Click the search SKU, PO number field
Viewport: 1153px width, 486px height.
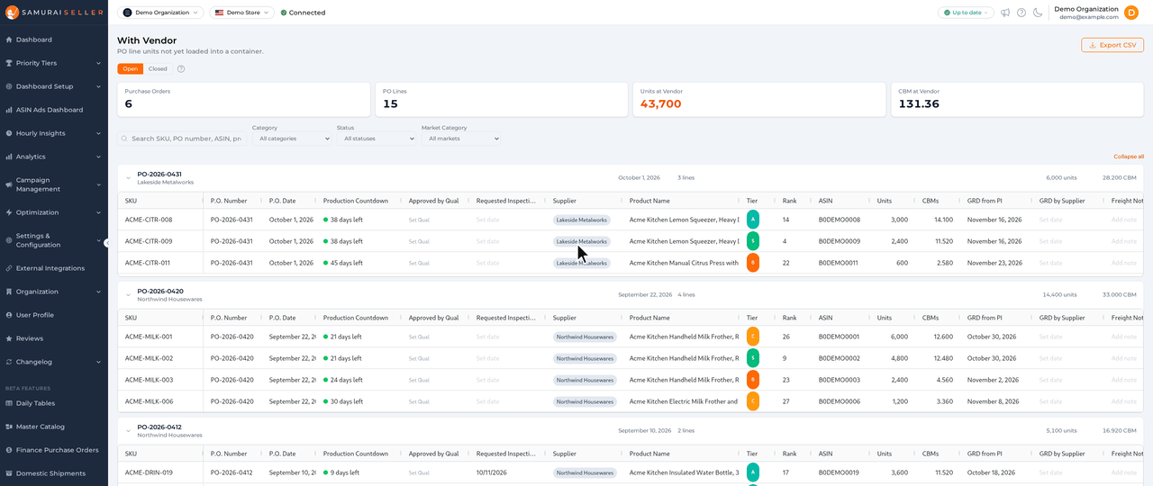tap(181, 139)
